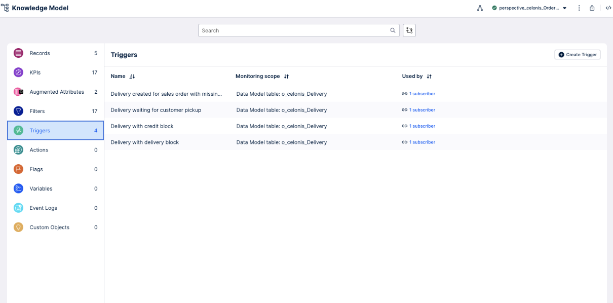Select the KPIs icon in the sidebar
The height and width of the screenshot is (303, 613).
[x=18, y=72]
